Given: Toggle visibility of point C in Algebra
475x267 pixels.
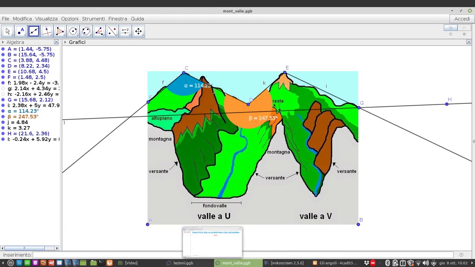Looking at the screenshot, I should [x=3, y=60].
